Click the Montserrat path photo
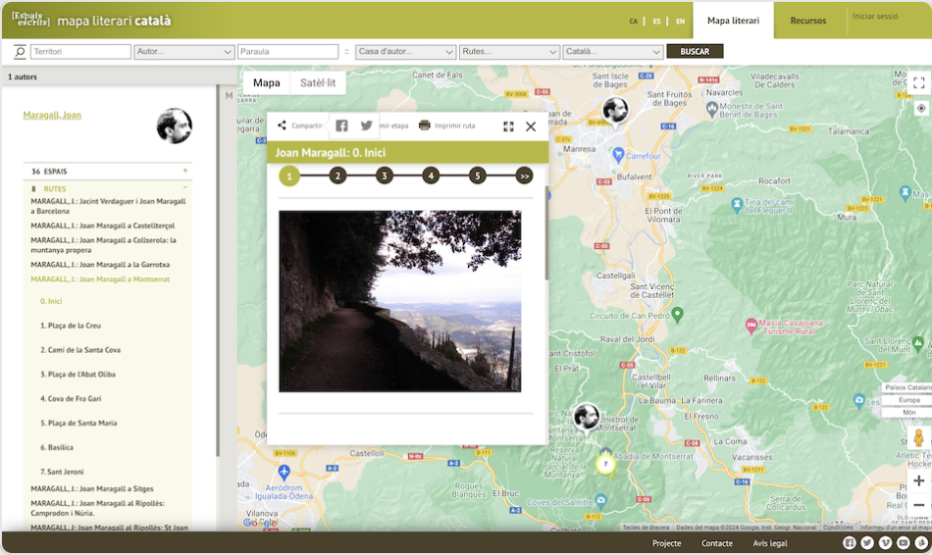Viewport: 932px width, 555px height. 400,301
